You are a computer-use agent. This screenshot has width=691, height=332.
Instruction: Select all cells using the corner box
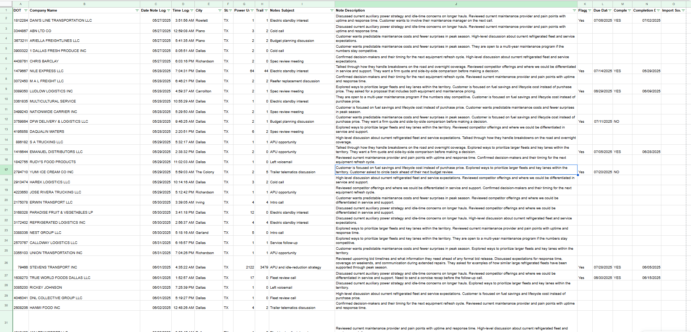click(x=6, y=4)
